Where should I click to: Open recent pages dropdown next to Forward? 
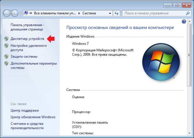21,13
